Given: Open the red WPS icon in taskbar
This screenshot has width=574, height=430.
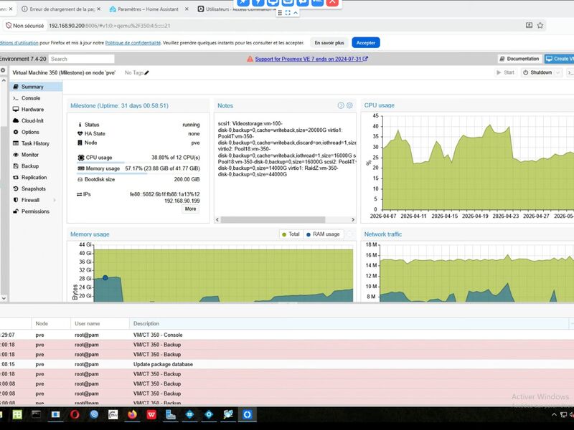Looking at the screenshot, I should 151,414.
